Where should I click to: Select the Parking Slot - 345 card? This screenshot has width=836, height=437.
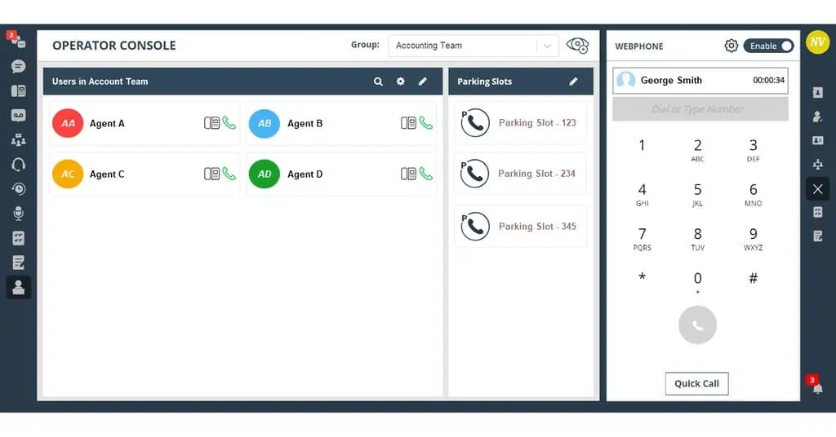point(520,226)
